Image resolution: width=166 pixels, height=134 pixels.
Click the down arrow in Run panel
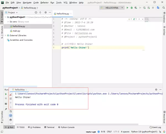(x=11, y=107)
